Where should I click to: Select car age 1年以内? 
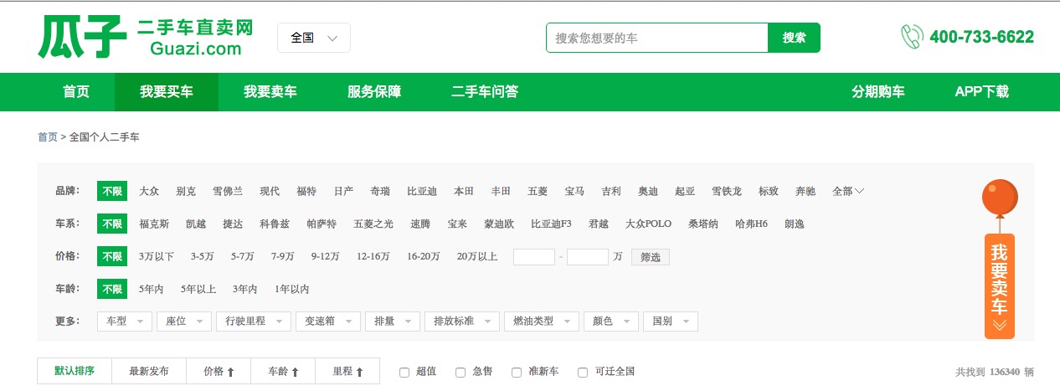tap(292, 289)
